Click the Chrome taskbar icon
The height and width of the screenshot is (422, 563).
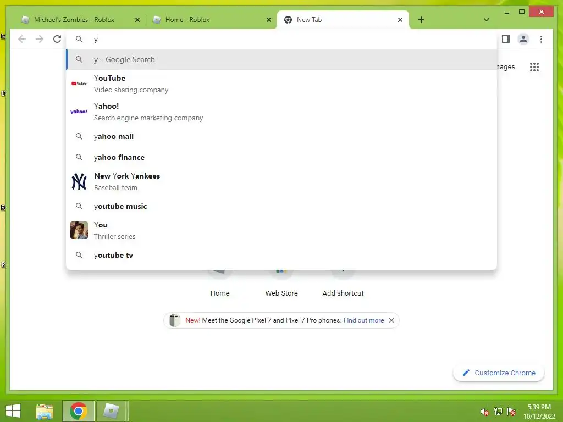coord(79,411)
